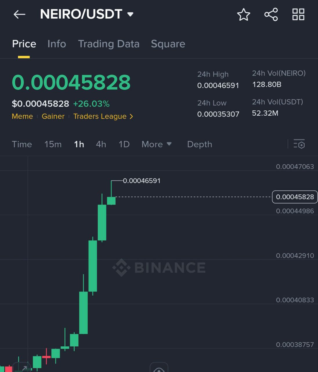This screenshot has height=372, width=318.
Task: Select the 1h interval
Action: tap(79, 144)
